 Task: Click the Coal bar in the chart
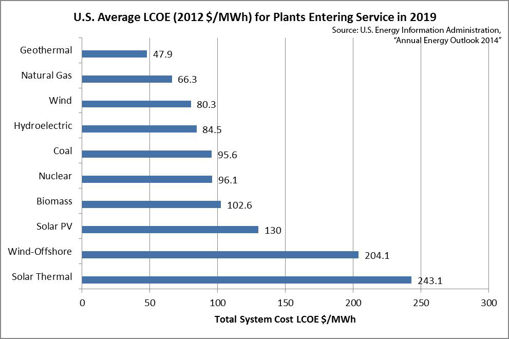147,154
